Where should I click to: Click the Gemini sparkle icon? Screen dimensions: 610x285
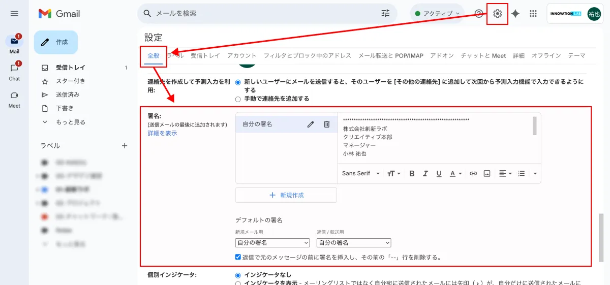[515, 14]
